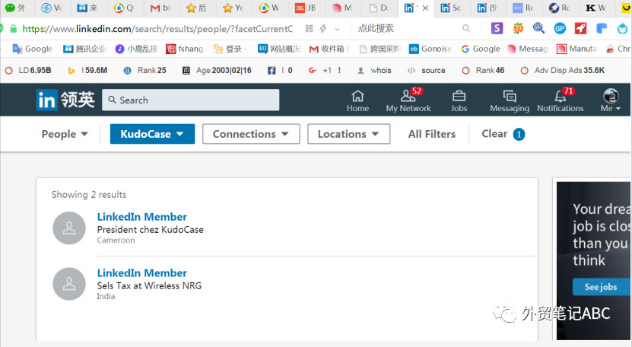Click the LinkedIn search field

point(191,100)
